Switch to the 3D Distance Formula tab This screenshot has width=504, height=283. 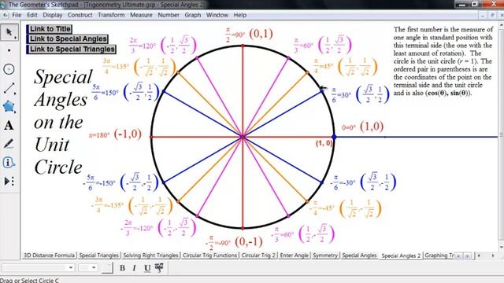pyautogui.click(x=49, y=255)
